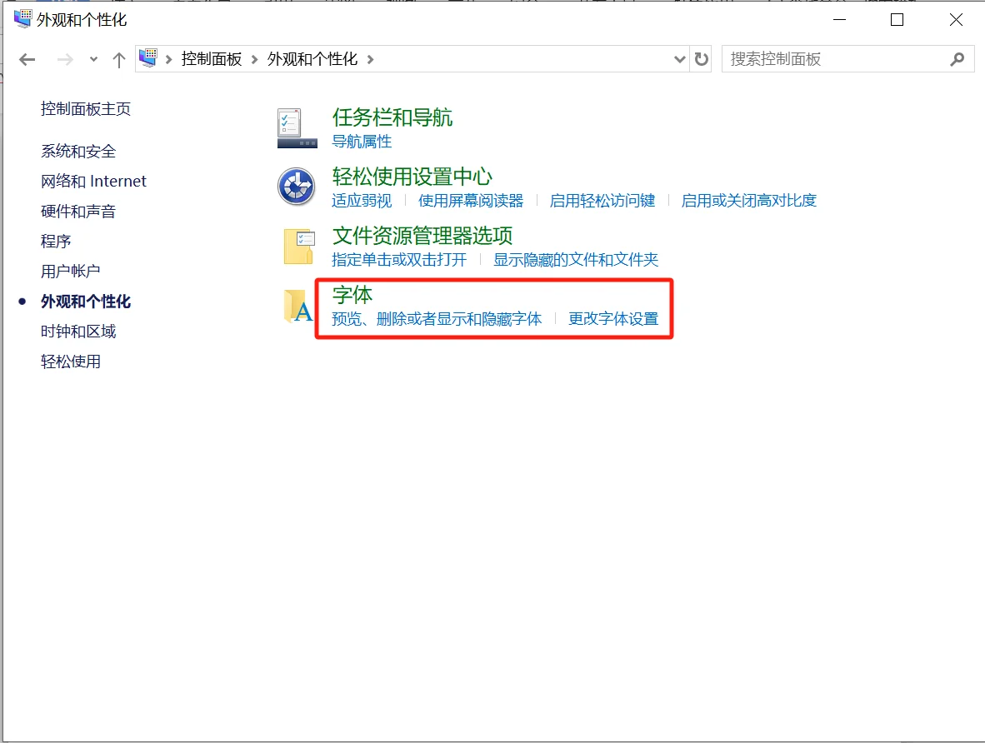
Task: Open the address bar history dropdown
Action: [x=679, y=58]
